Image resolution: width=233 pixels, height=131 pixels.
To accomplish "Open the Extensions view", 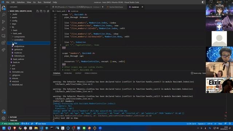I will [x=3, y=43].
